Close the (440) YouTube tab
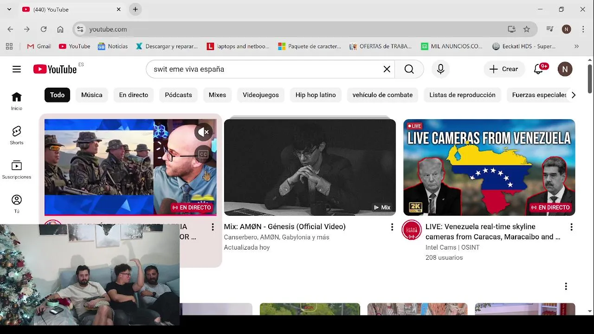 tap(118, 9)
